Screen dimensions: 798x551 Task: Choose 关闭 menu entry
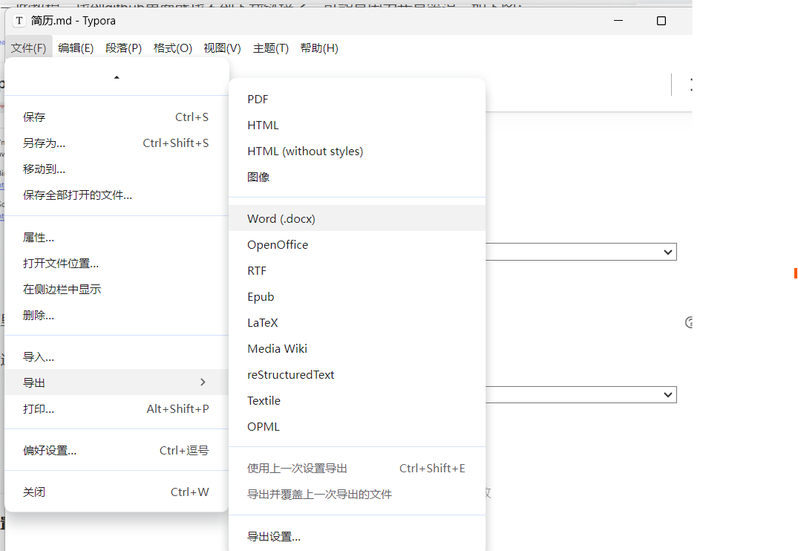(x=116, y=492)
